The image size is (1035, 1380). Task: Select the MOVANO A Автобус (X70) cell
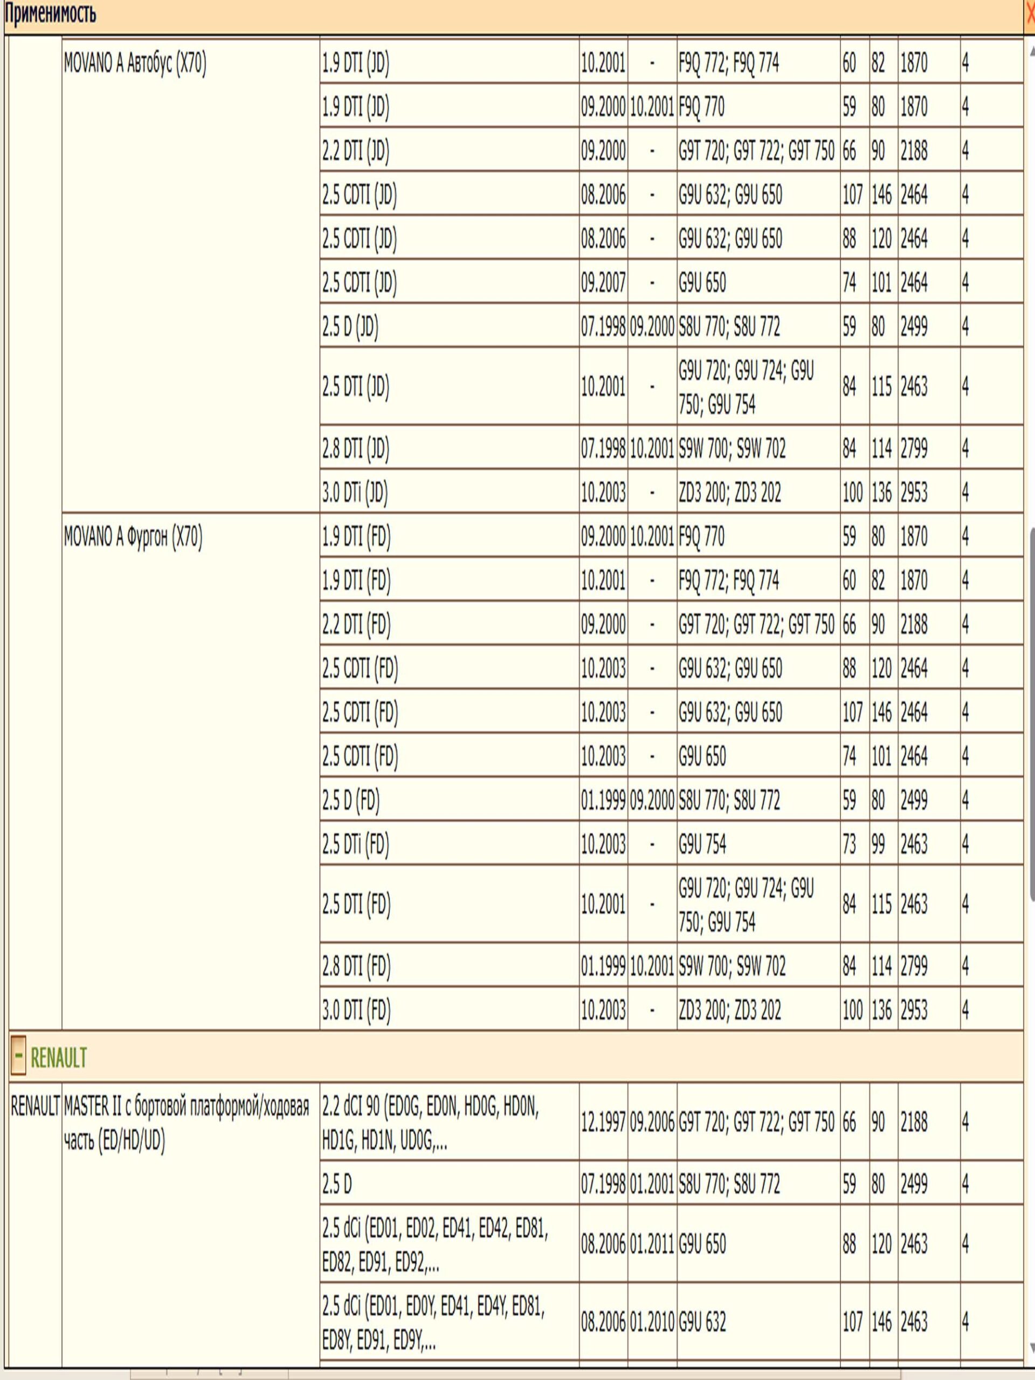point(135,63)
